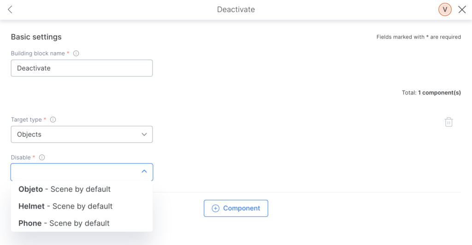The width and height of the screenshot is (472, 245).
Task: Show info tooltip for Building block name
Action: pyautogui.click(x=76, y=54)
